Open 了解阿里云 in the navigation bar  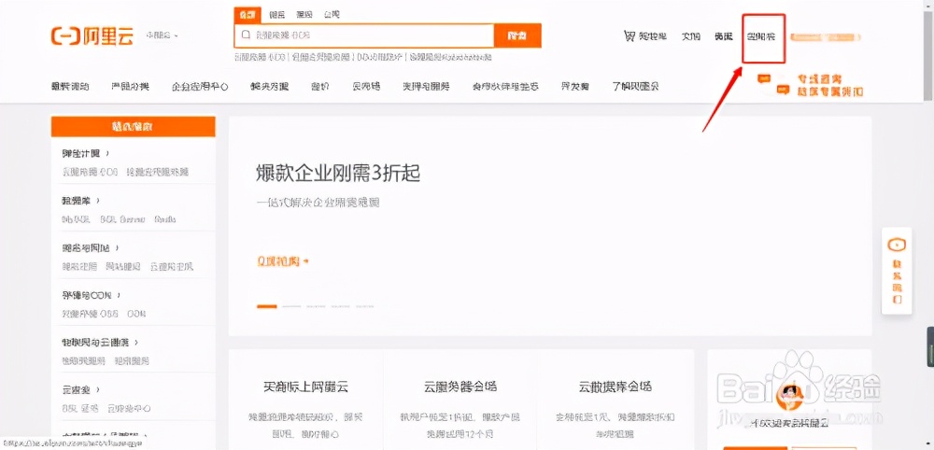tap(635, 86)
